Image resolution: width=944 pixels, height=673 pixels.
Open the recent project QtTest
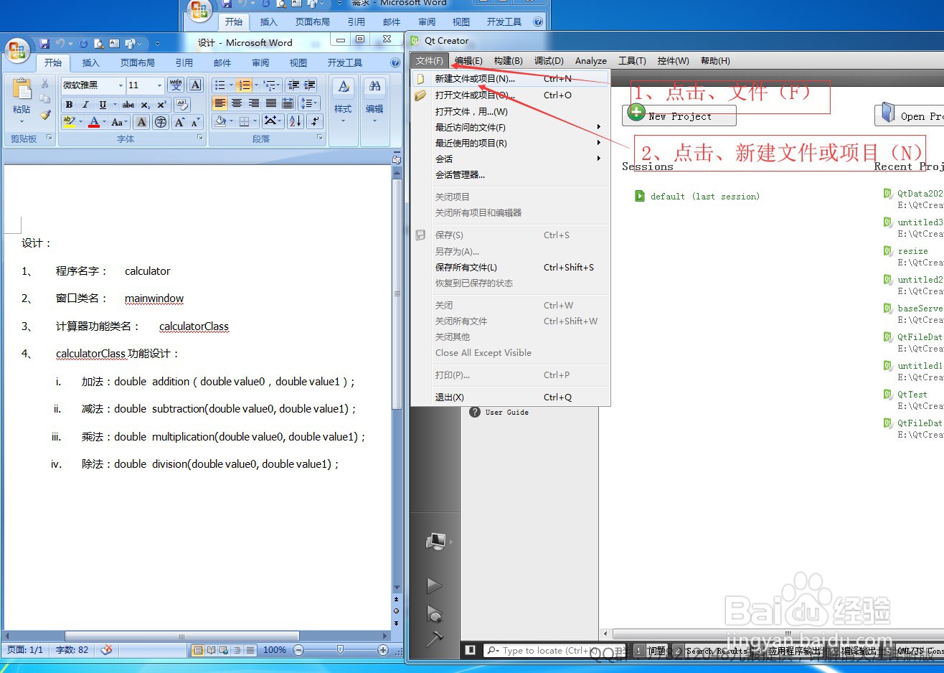click(x=912, y=395)
